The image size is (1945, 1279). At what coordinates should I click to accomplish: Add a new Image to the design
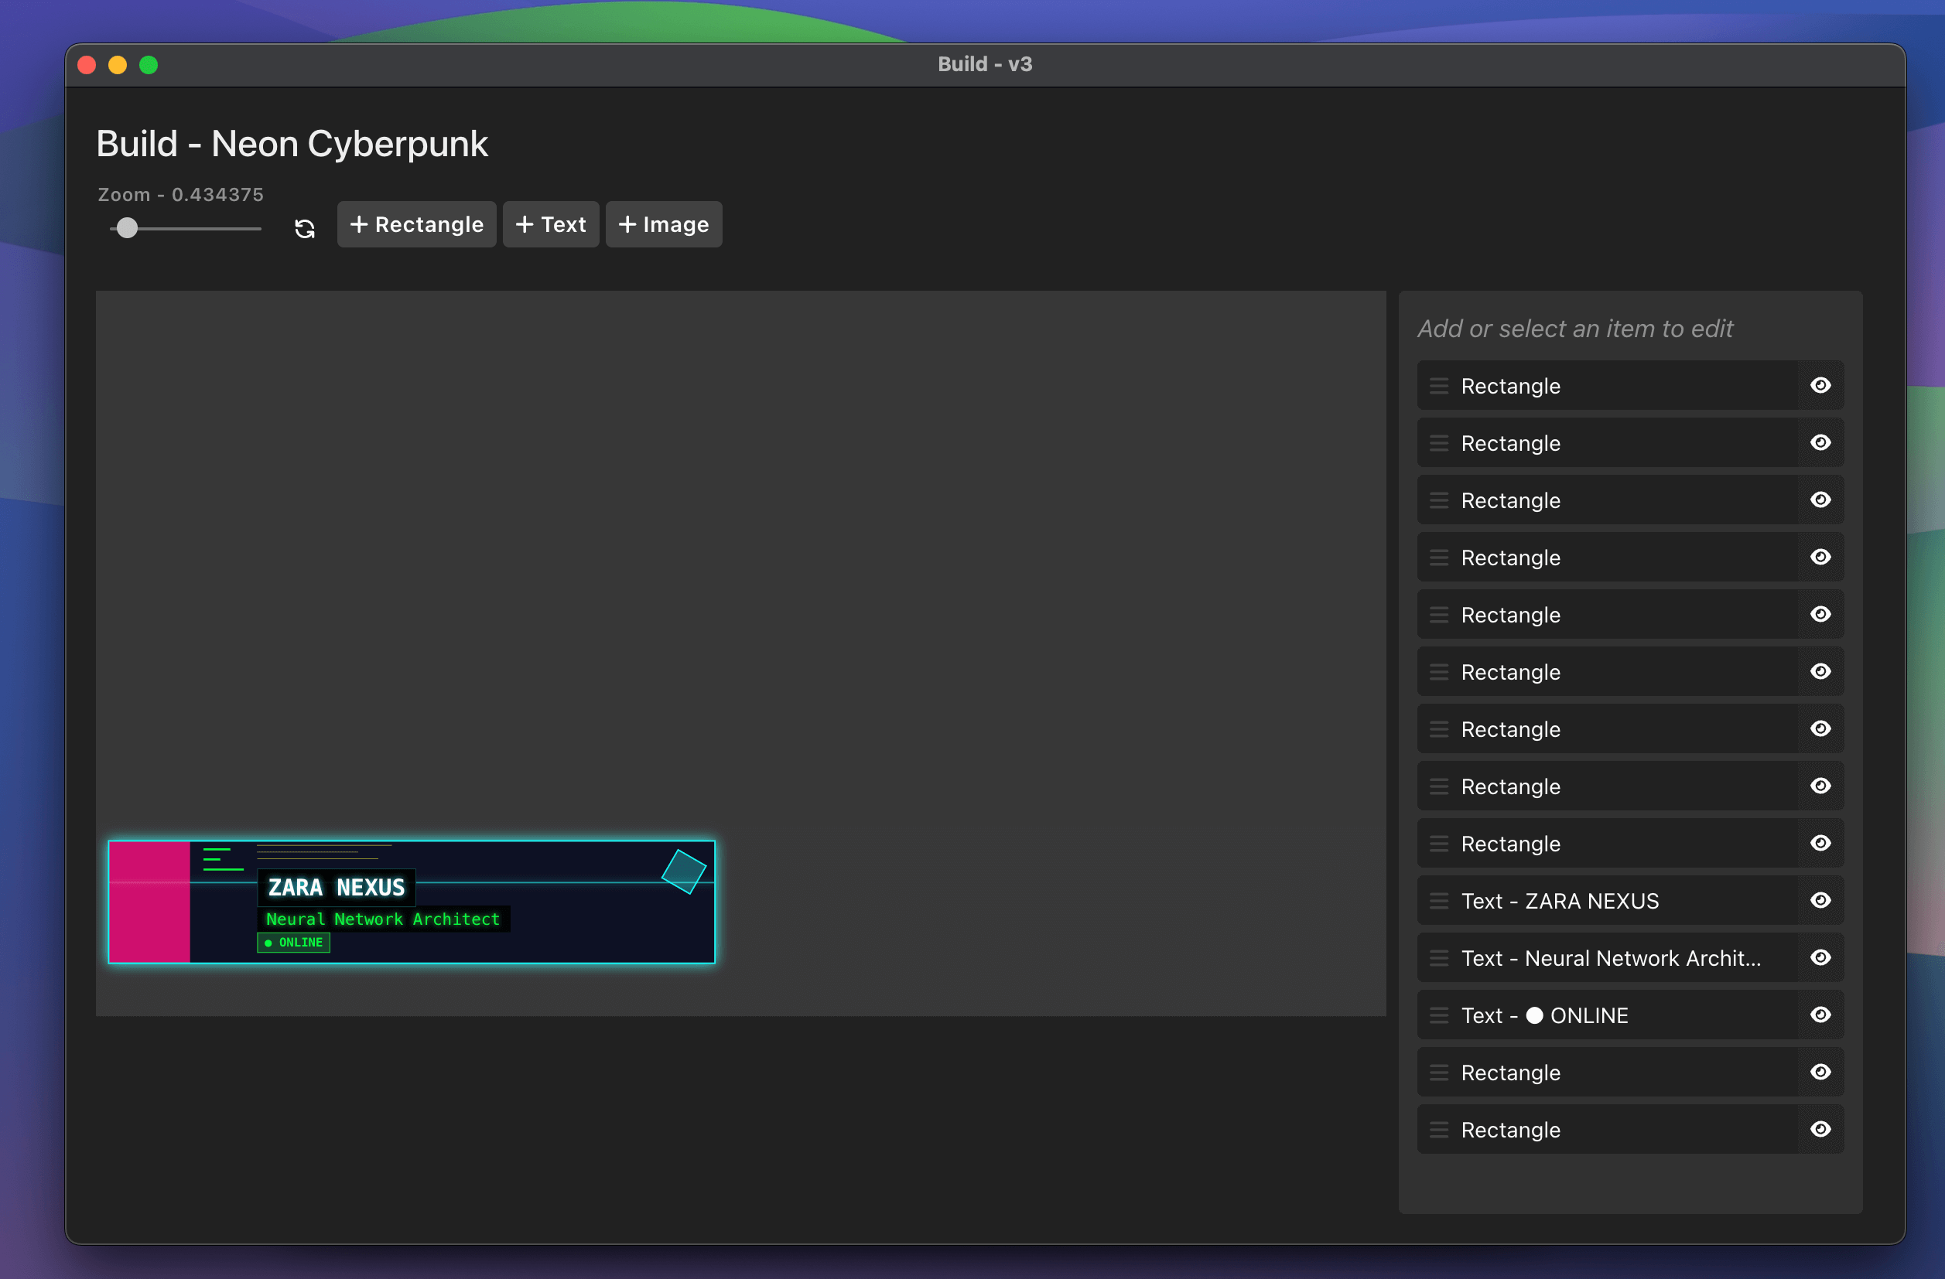click(663, 223)
